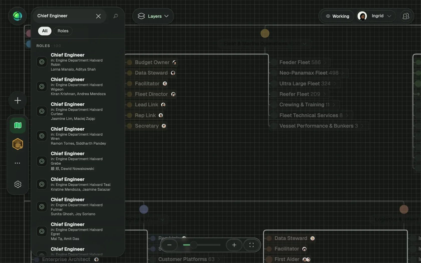Select the Fleet Director role

click(x=151, y=94)
